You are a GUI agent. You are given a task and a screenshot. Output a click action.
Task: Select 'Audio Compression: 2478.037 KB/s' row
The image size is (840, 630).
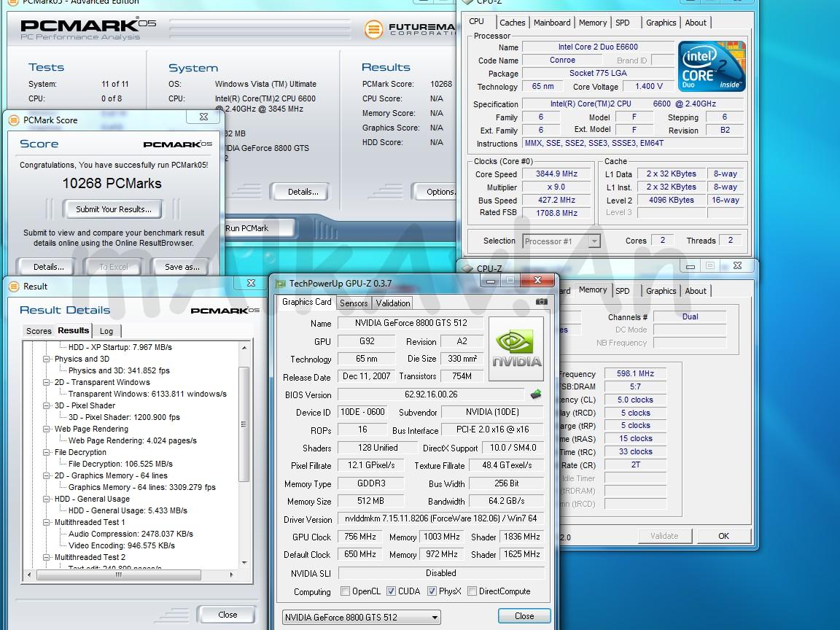tap(131, 534)
